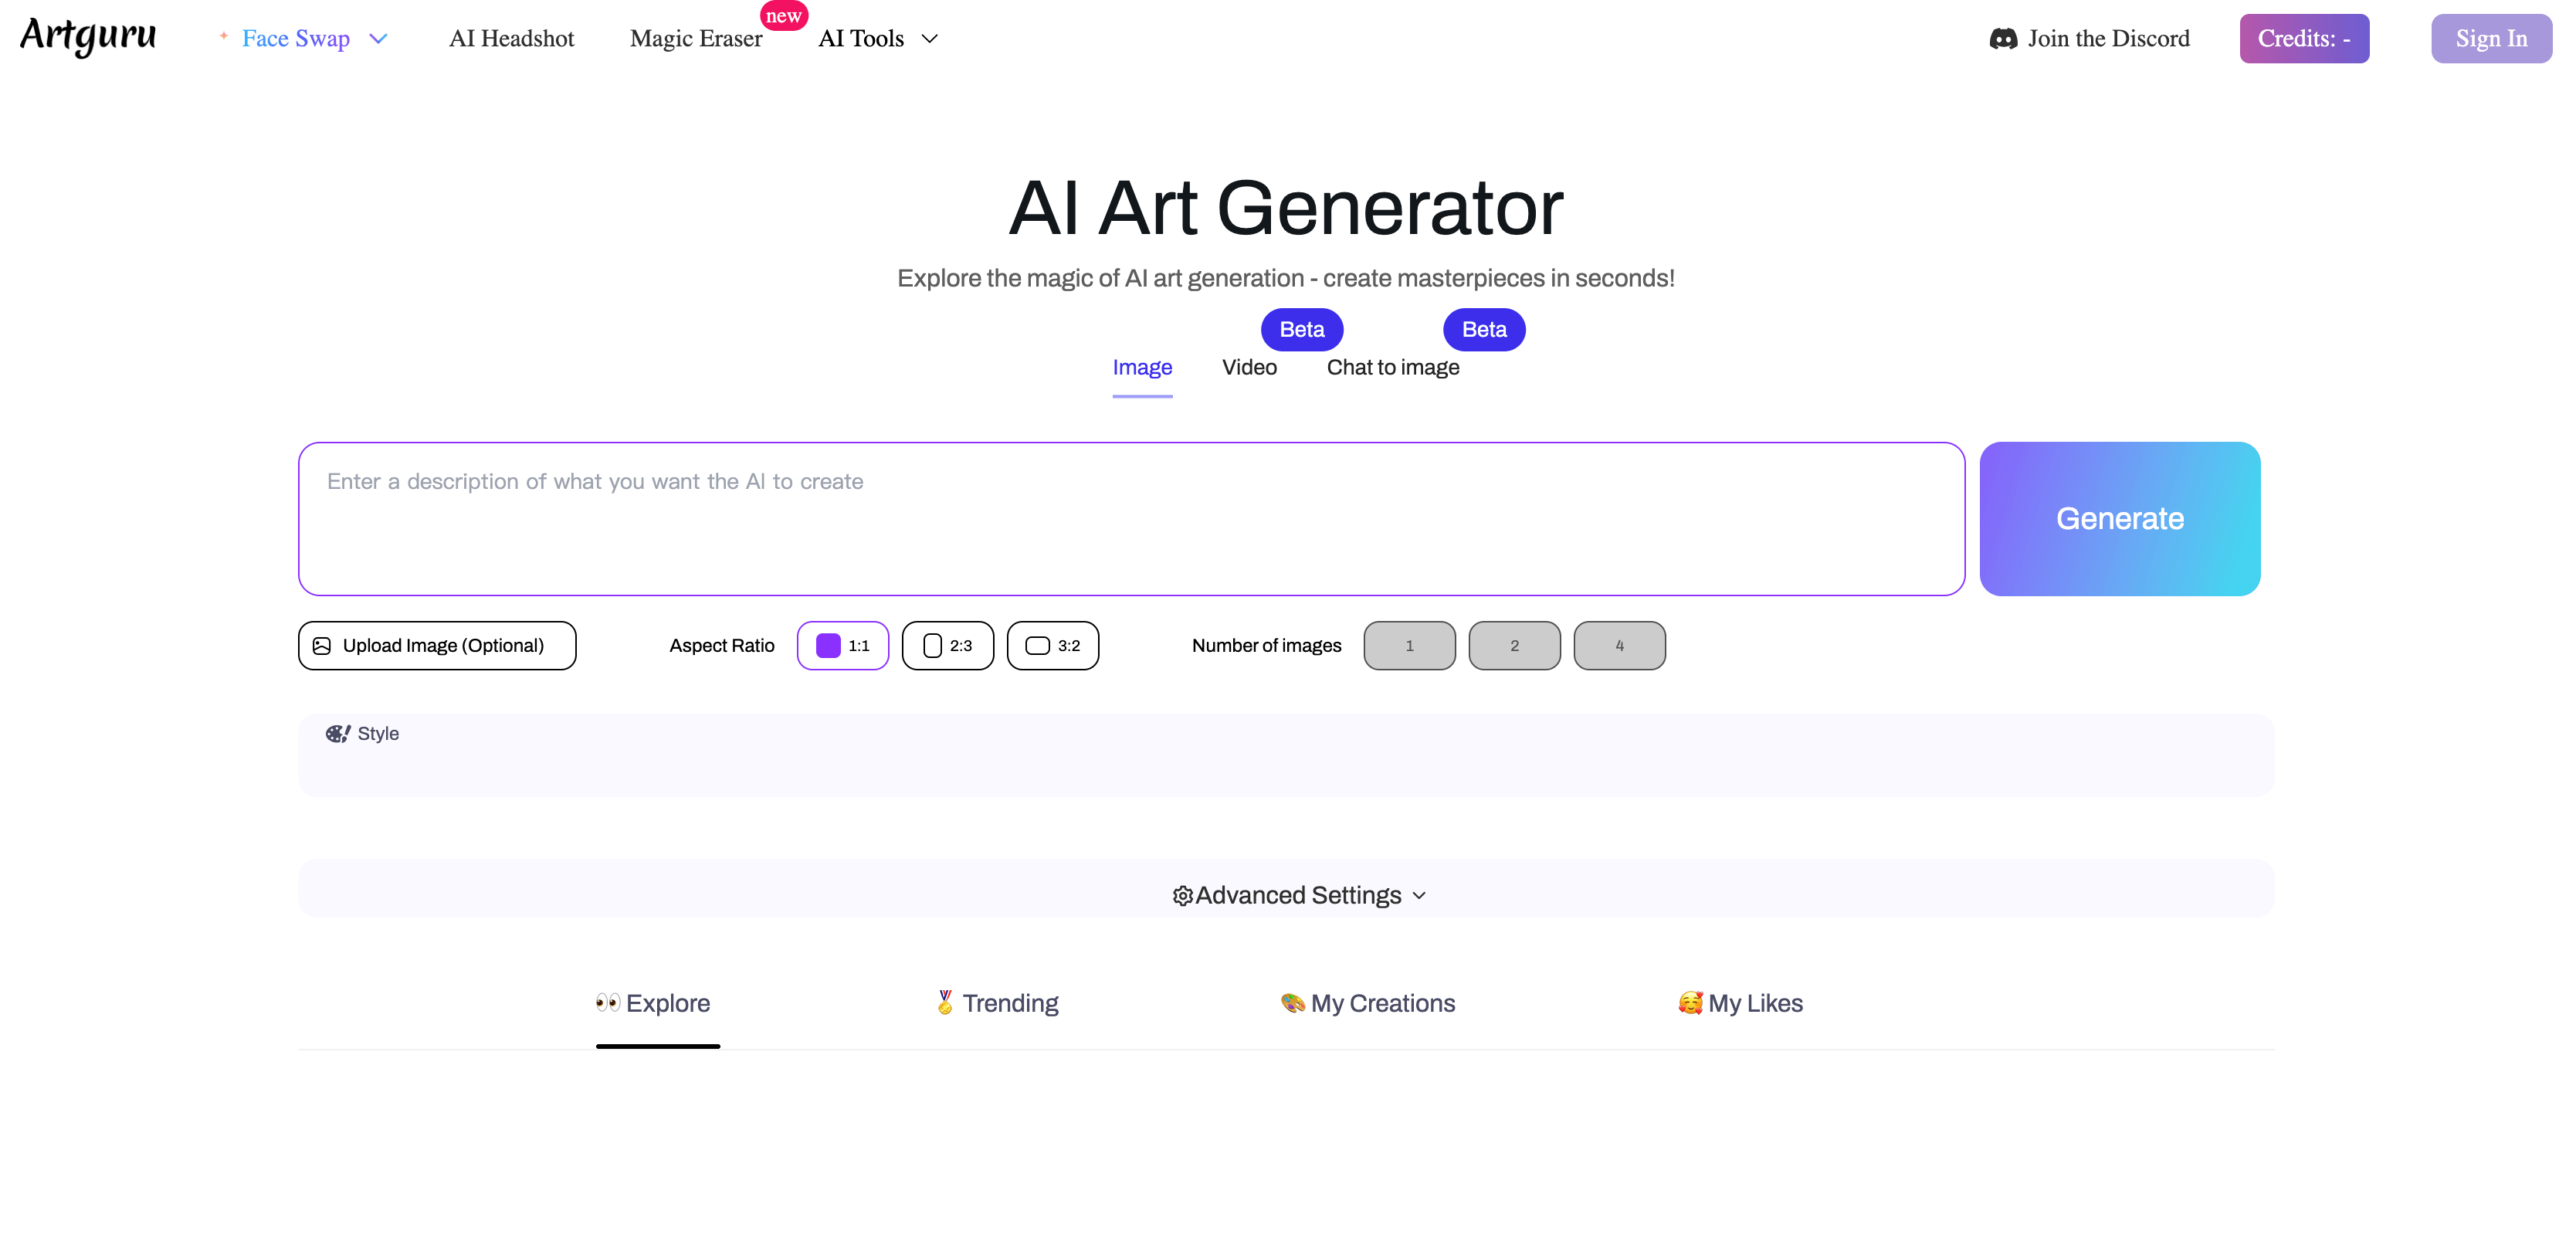Image resolution: width=2576 pixels, height=1245 pixels.
Task: Click the Artguru logo
Action: tap(88, 37)
